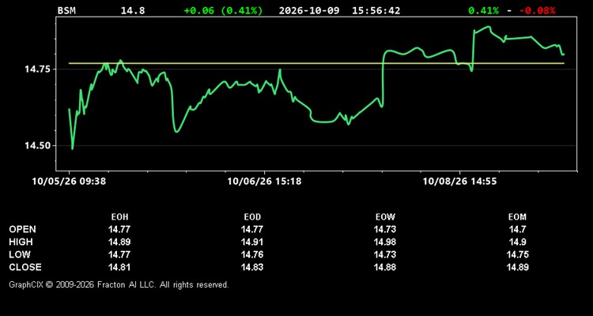Click the 14.75 y-axis label

click(x=38, y=70)
